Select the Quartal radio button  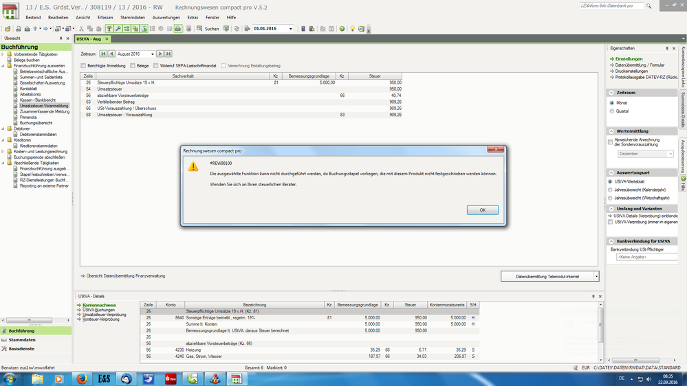tap(611, 111)
